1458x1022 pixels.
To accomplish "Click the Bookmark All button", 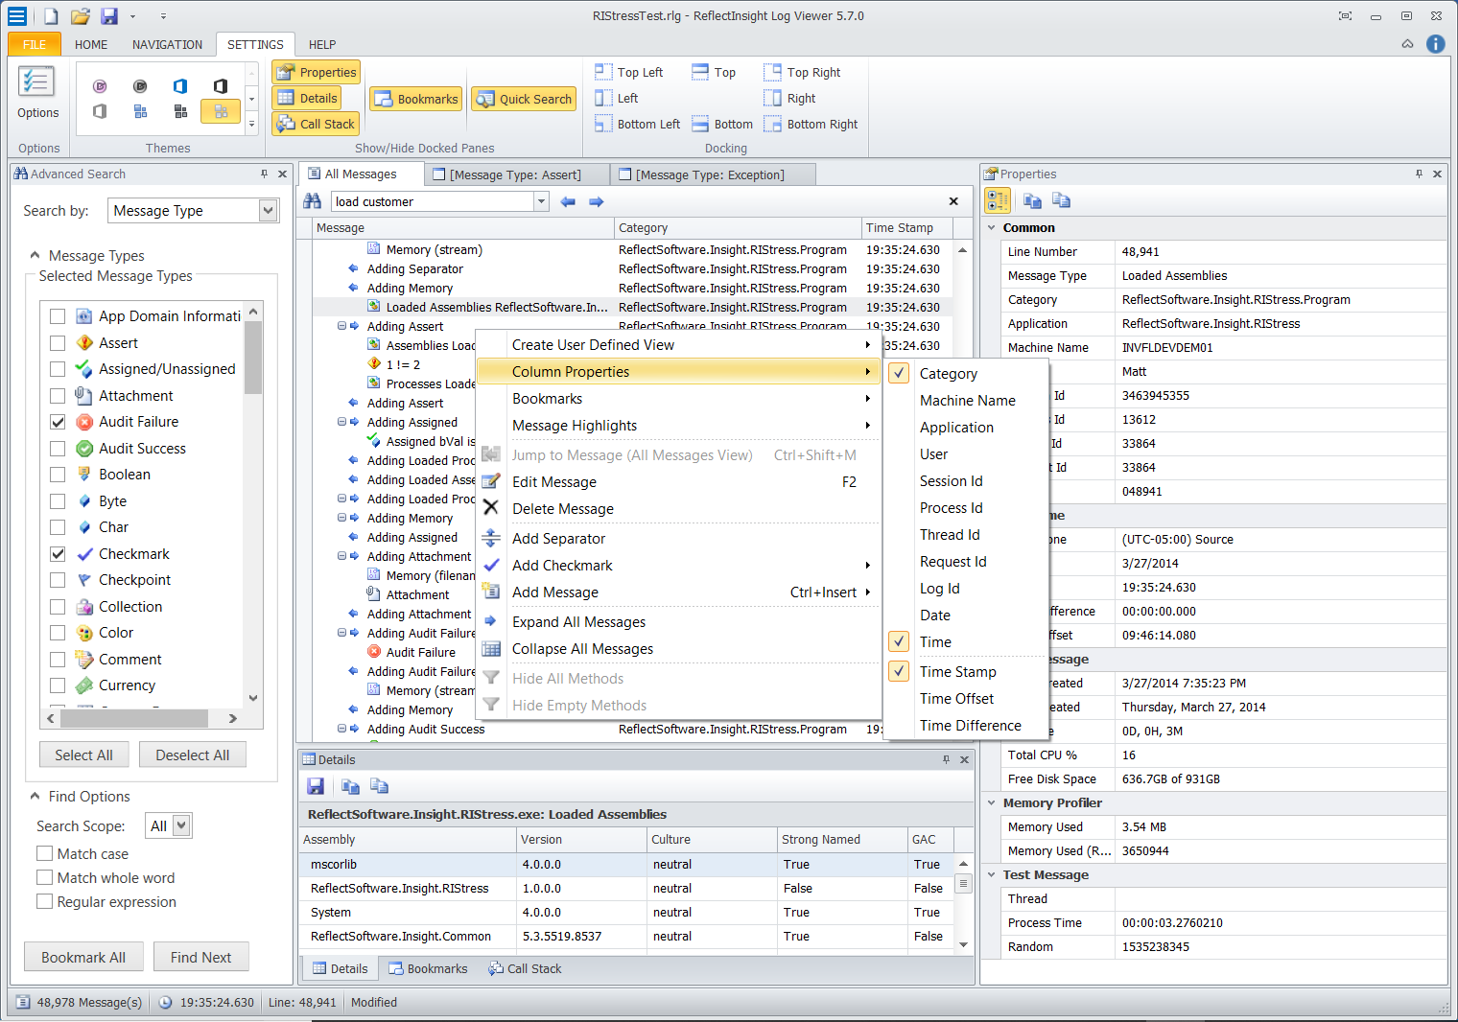I will click(x=83, y=957).
